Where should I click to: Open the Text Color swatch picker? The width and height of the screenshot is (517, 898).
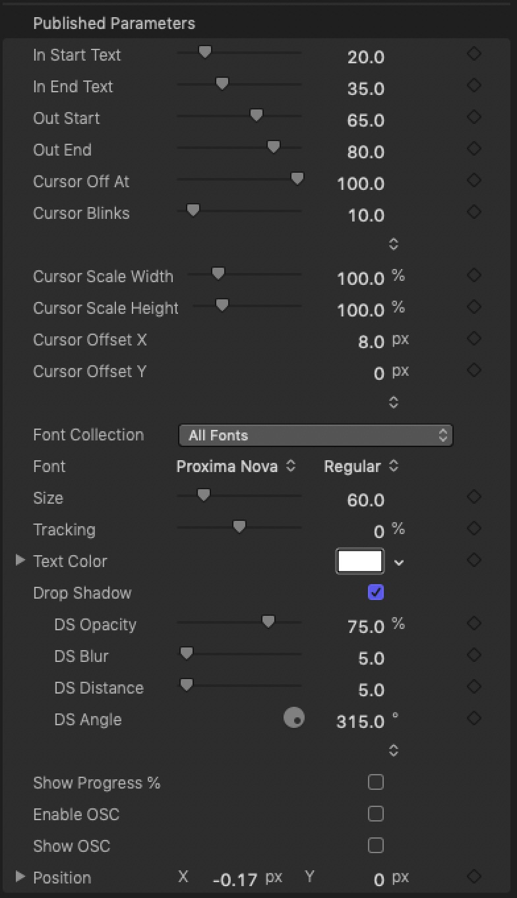pyautogui.click(x=360, y=561)
